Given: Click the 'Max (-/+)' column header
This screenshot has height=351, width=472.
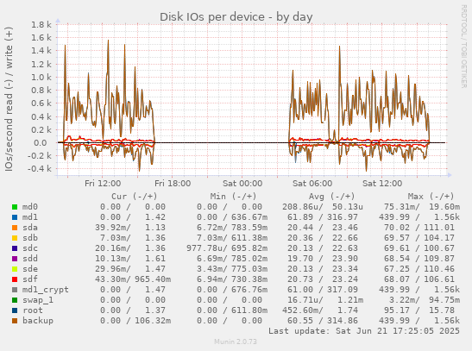Looking at the screenshot, I should 431,197.
